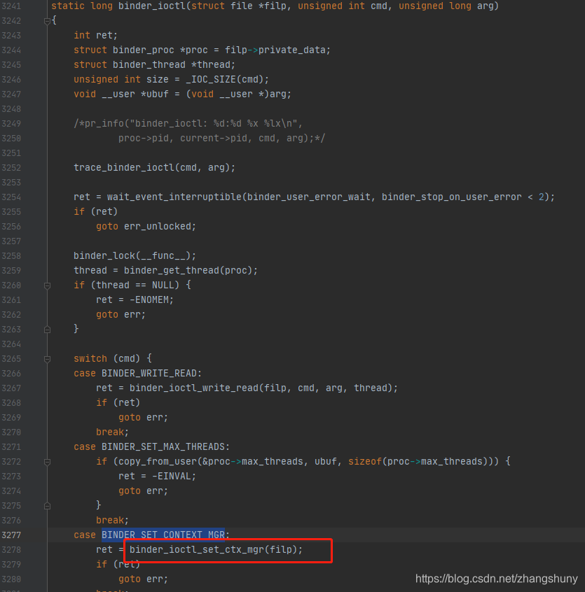Click the 'sizeof' keyword on line 3272
Screen dimensions: 585x592
(365, 462)
